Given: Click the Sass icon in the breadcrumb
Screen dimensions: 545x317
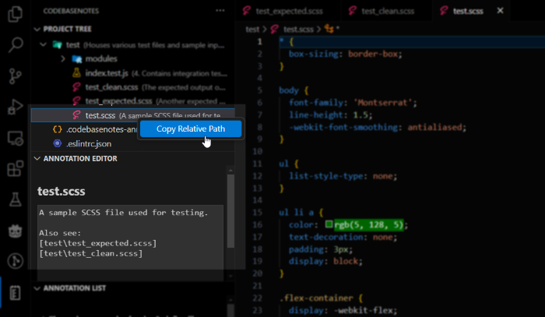Looking at the screenshot, I should pyautogui.click(x=275, y=29).
